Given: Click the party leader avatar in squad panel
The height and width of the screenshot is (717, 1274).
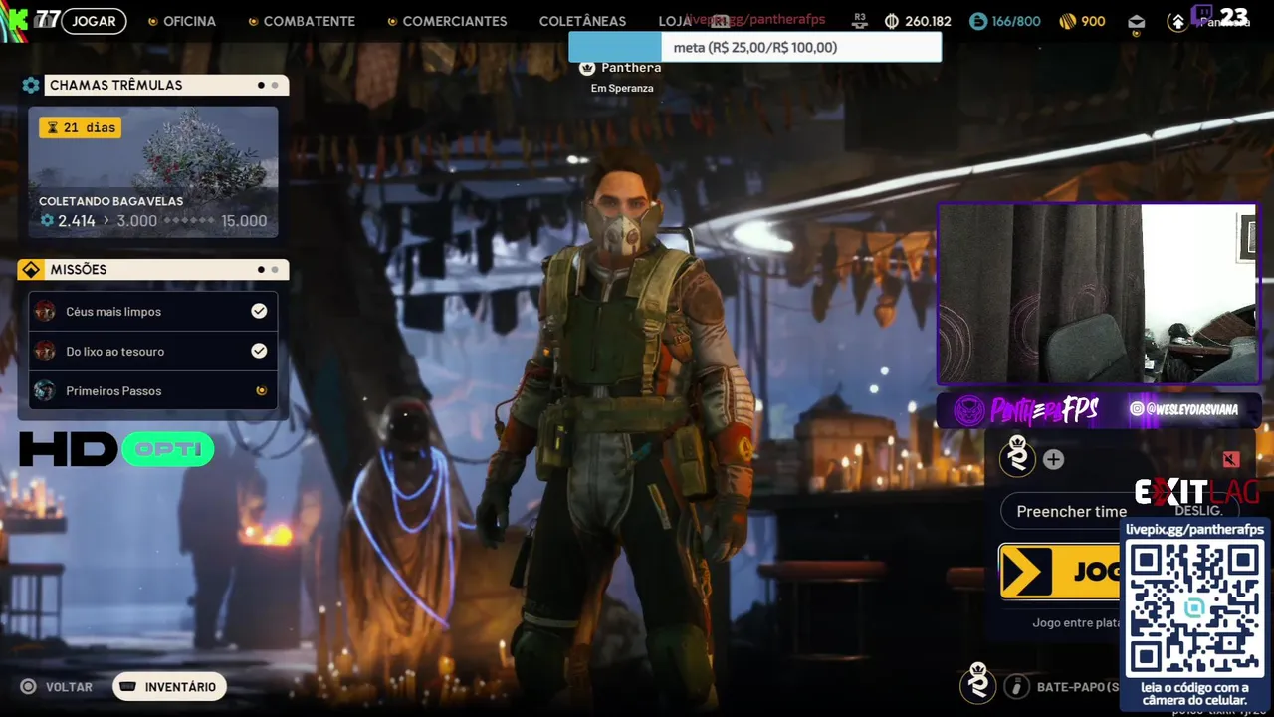Looking at the screenshot, I should click(1017, 456).
